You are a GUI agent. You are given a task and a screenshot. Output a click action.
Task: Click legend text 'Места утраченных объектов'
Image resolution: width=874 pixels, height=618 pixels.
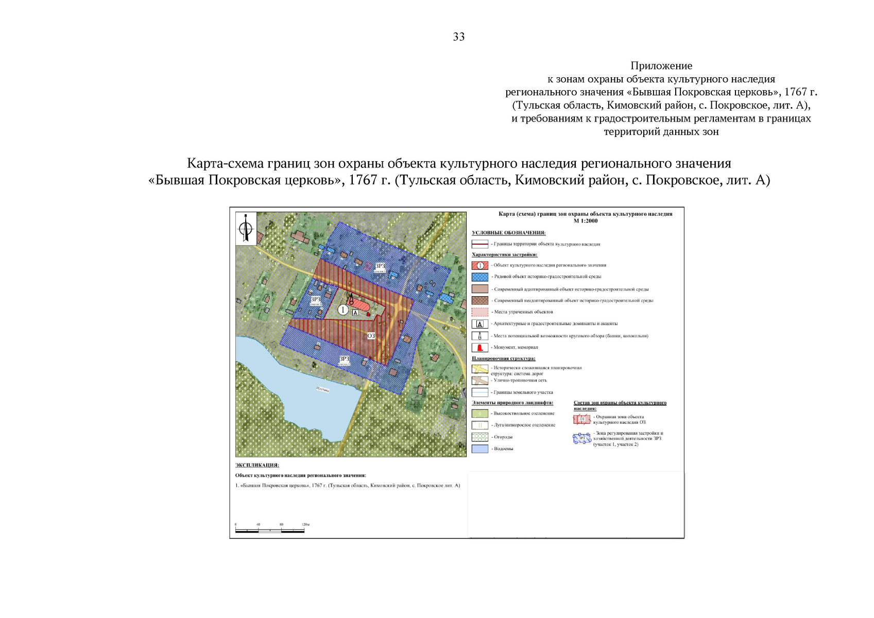pos(523,312)
